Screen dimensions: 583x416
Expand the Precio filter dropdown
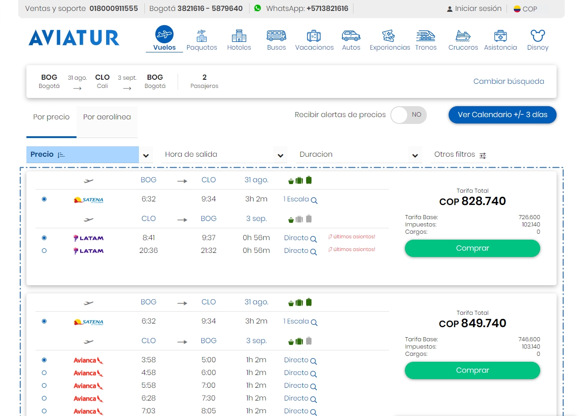[x=146, y=155]
